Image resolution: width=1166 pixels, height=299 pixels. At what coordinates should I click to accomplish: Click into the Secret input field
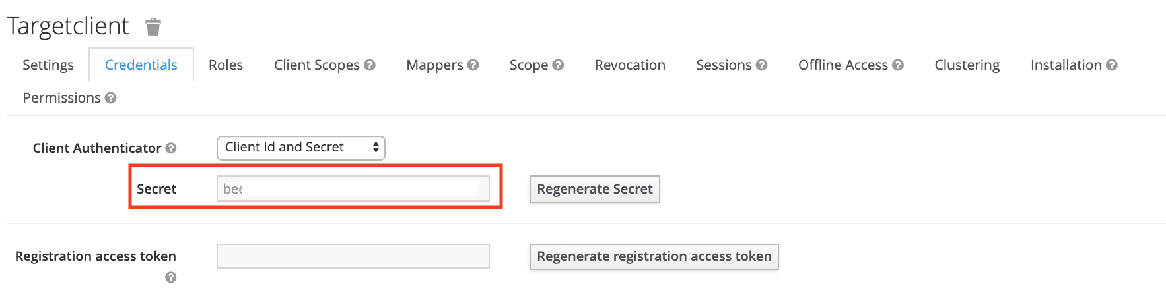point(353,189)
